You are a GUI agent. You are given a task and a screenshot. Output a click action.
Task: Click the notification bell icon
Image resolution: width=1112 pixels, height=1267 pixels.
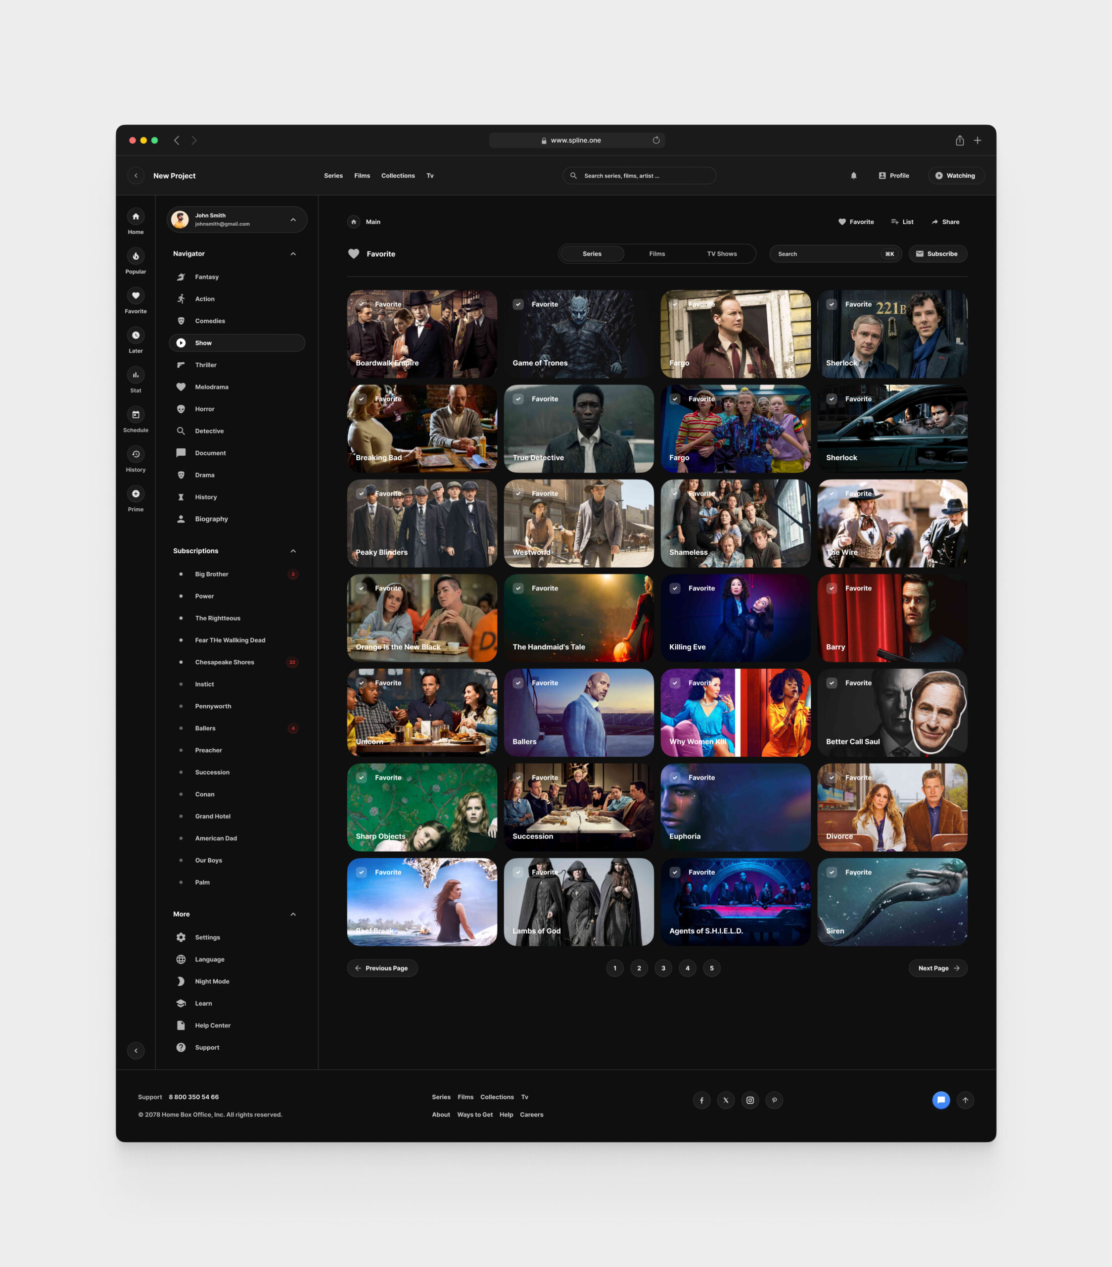[854, 175]
